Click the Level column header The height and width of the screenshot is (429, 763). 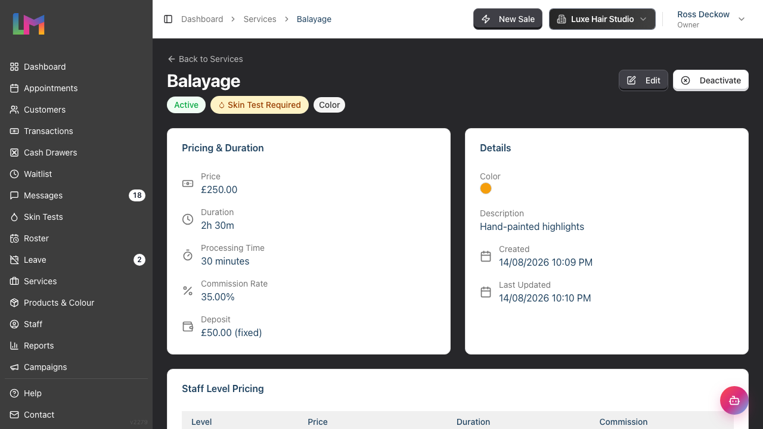tap(201, 422)
